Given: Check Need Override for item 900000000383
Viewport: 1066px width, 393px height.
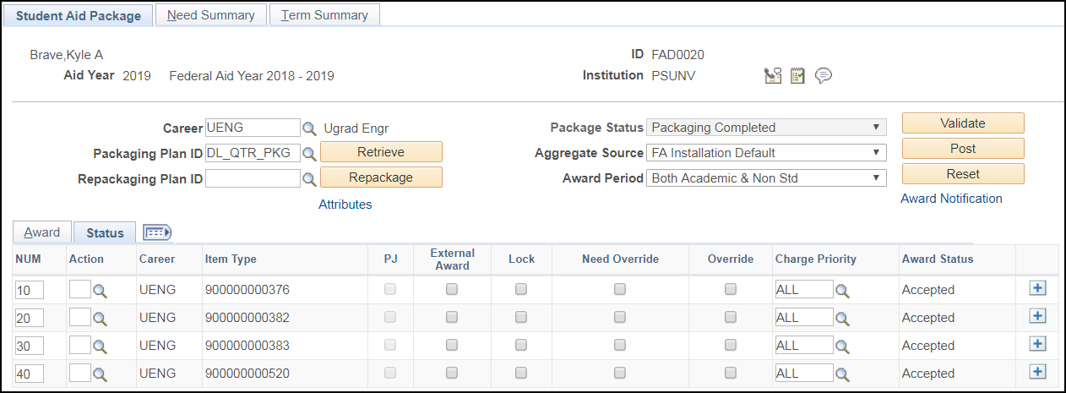Looking at the screenshot, I should 620,345.
